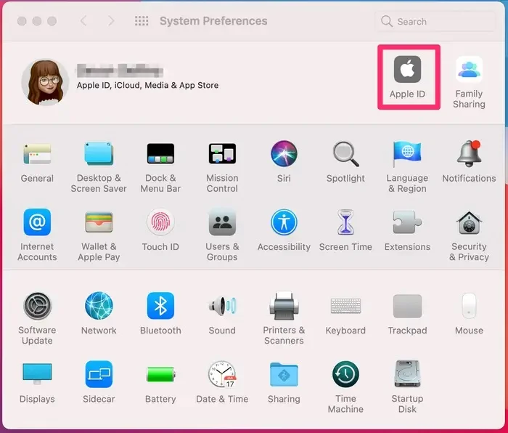Open Security & Privacy pane

tap(469, 223)
